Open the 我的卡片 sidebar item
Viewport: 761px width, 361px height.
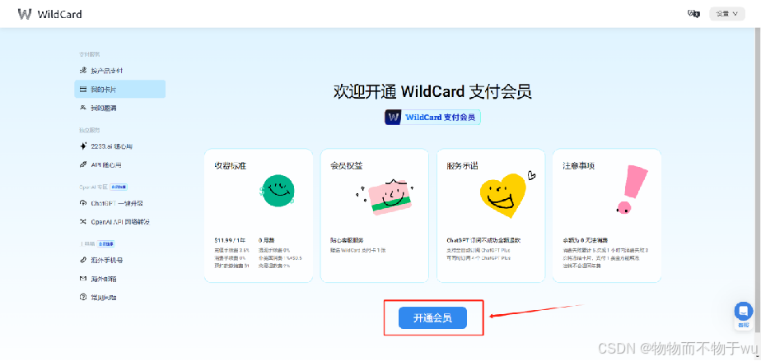pos(120,89)
